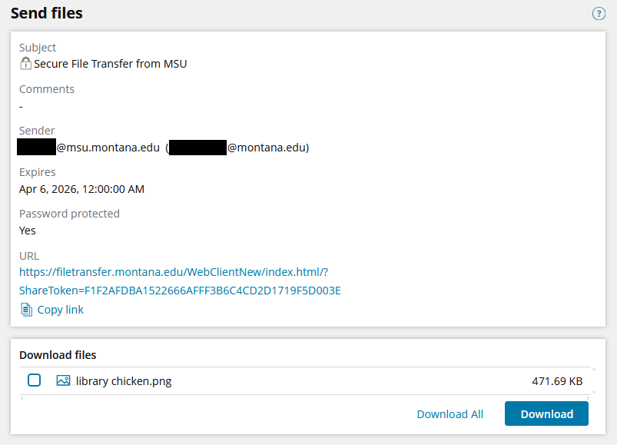Click the document-copy icon left of Copy link text
This screenshot has height=445, width=617.
pyautogui.click(x=25, y=309)
